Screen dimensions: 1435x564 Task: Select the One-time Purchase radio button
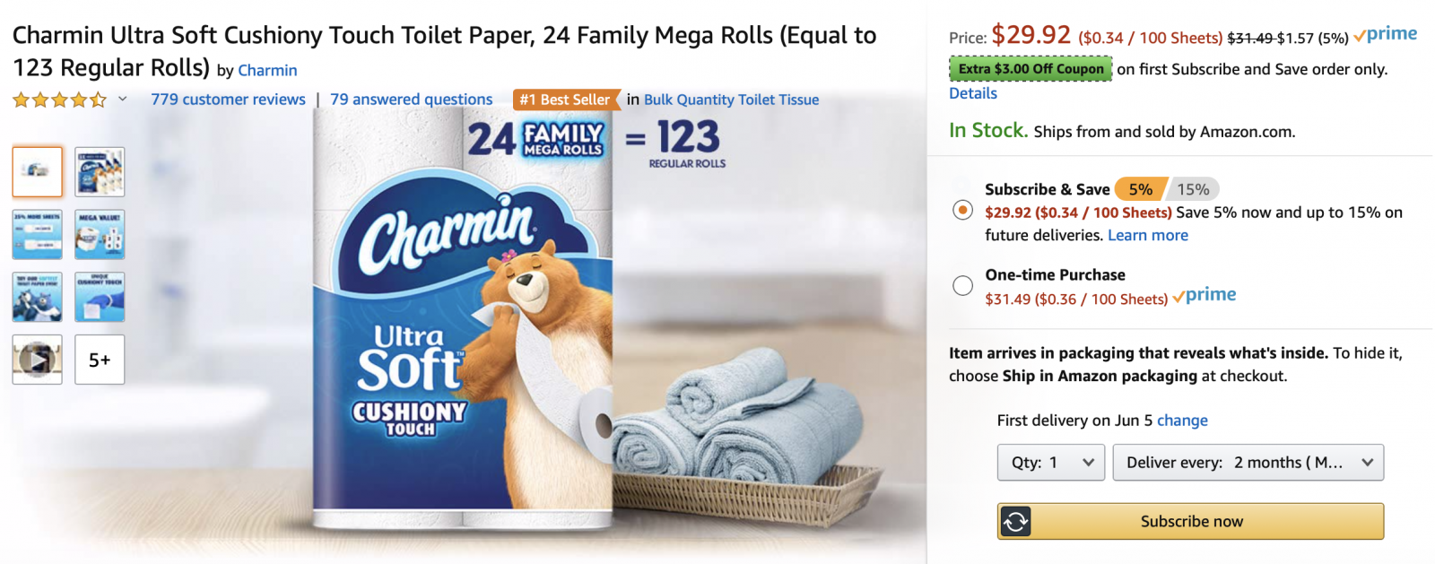(x=962, y=285)
